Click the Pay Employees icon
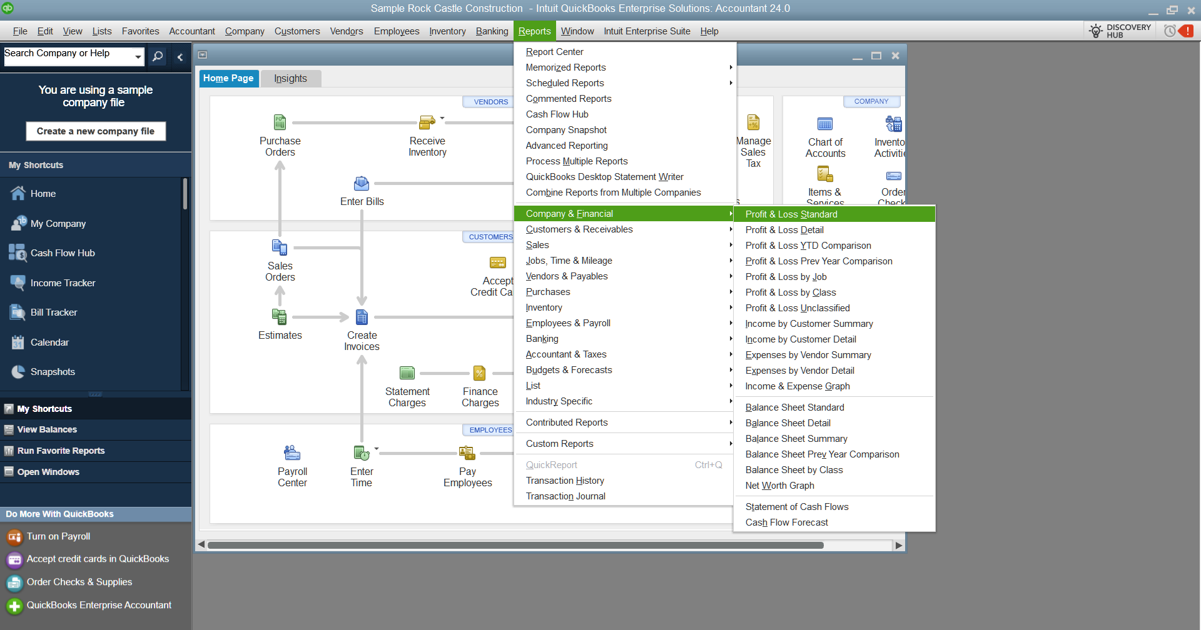Image resolution: width=1201 pixels, height=630 pixels. [467, 452]
